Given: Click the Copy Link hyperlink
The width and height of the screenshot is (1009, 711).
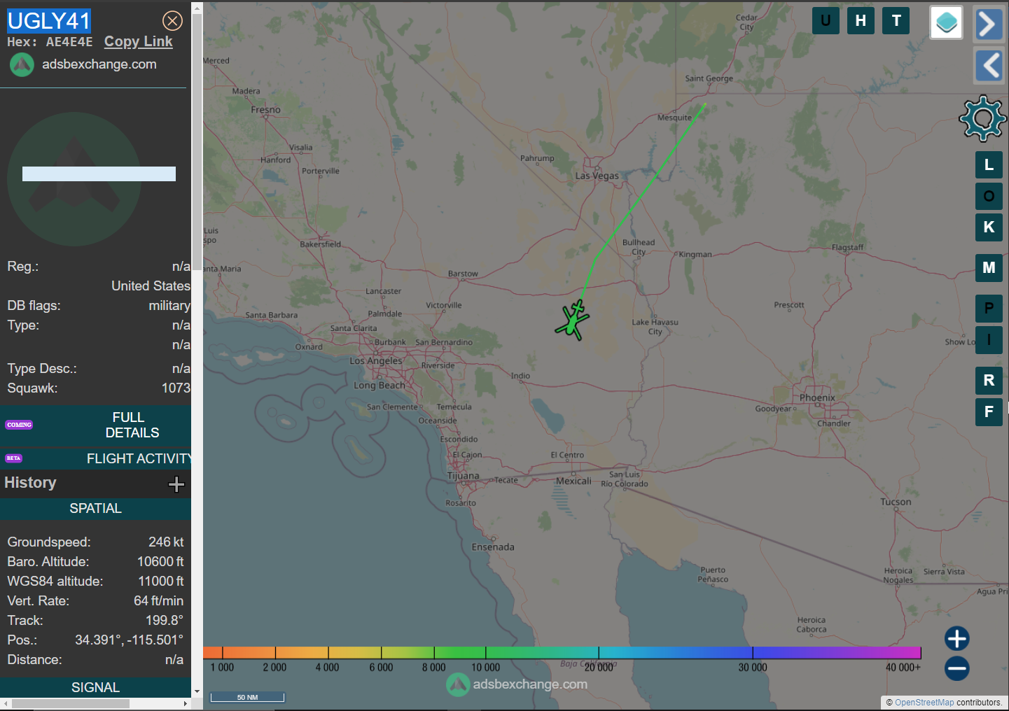Looking at the screenshot, I should pos(139,42).
